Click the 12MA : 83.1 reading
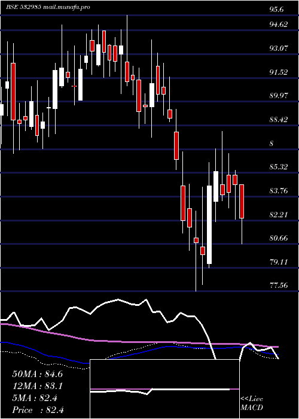 pyautogui.click(x=37, y=386)
